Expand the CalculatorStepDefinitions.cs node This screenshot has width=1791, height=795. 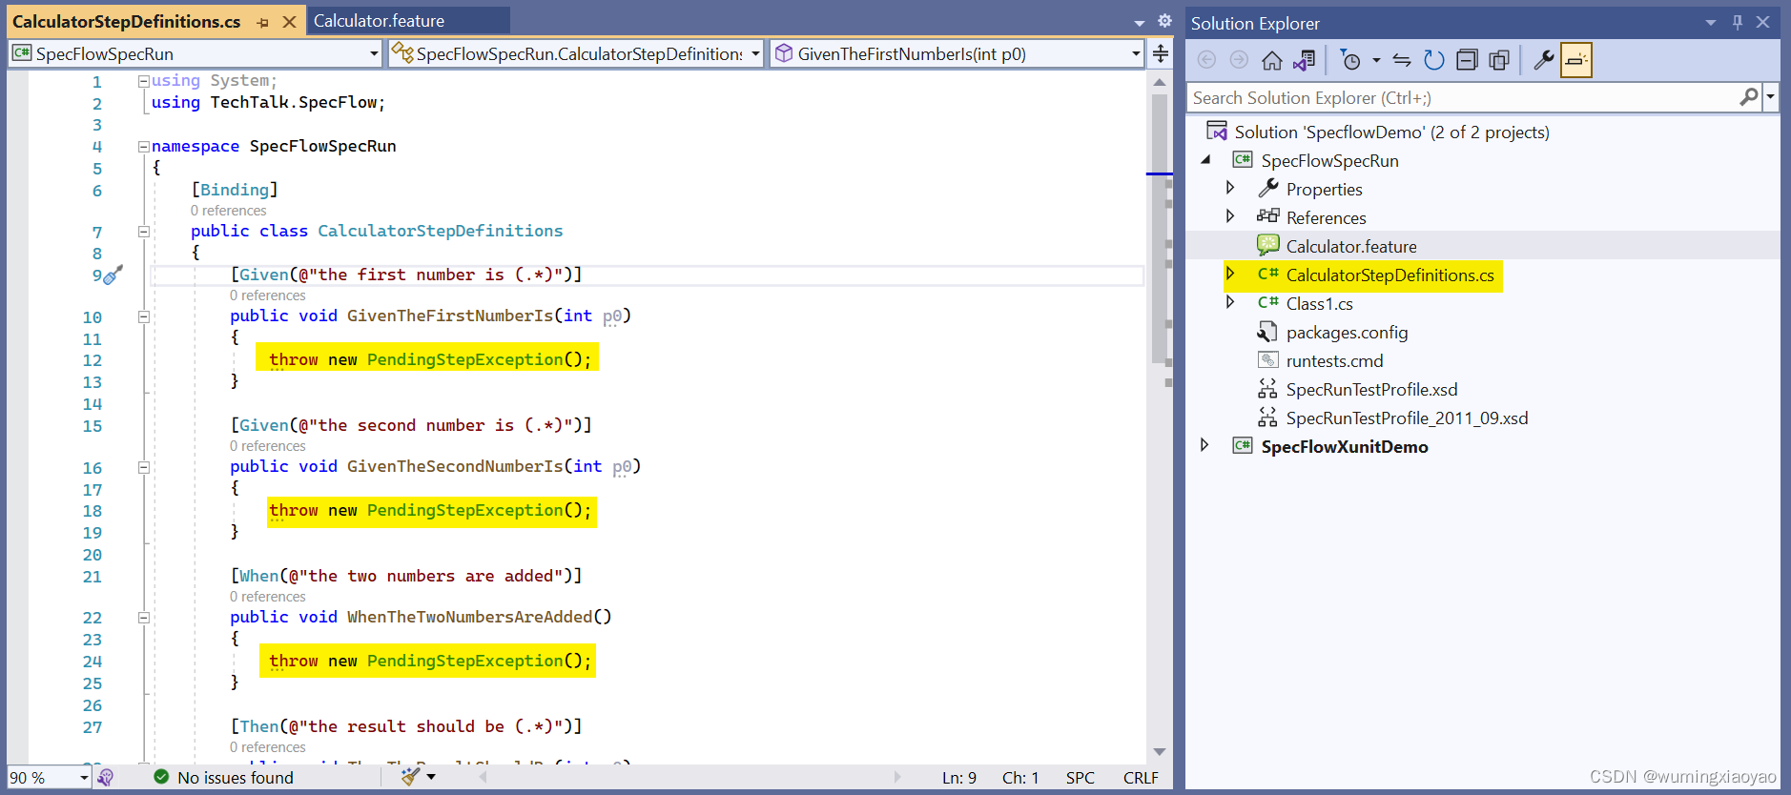(x=1230, y=274)
